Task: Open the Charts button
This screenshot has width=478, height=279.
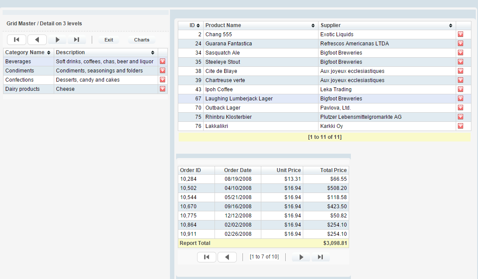Action: pyautogui.click(x=142, y=40)
